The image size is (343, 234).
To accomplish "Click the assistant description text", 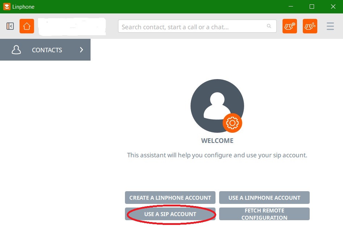I will coord(217,155).
